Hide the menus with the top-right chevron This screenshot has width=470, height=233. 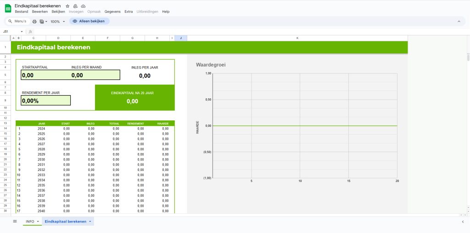pyautogui.click(x=459, y=22)
